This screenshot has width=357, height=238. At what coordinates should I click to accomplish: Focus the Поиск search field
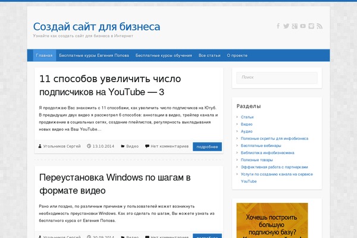pos(277,78)
